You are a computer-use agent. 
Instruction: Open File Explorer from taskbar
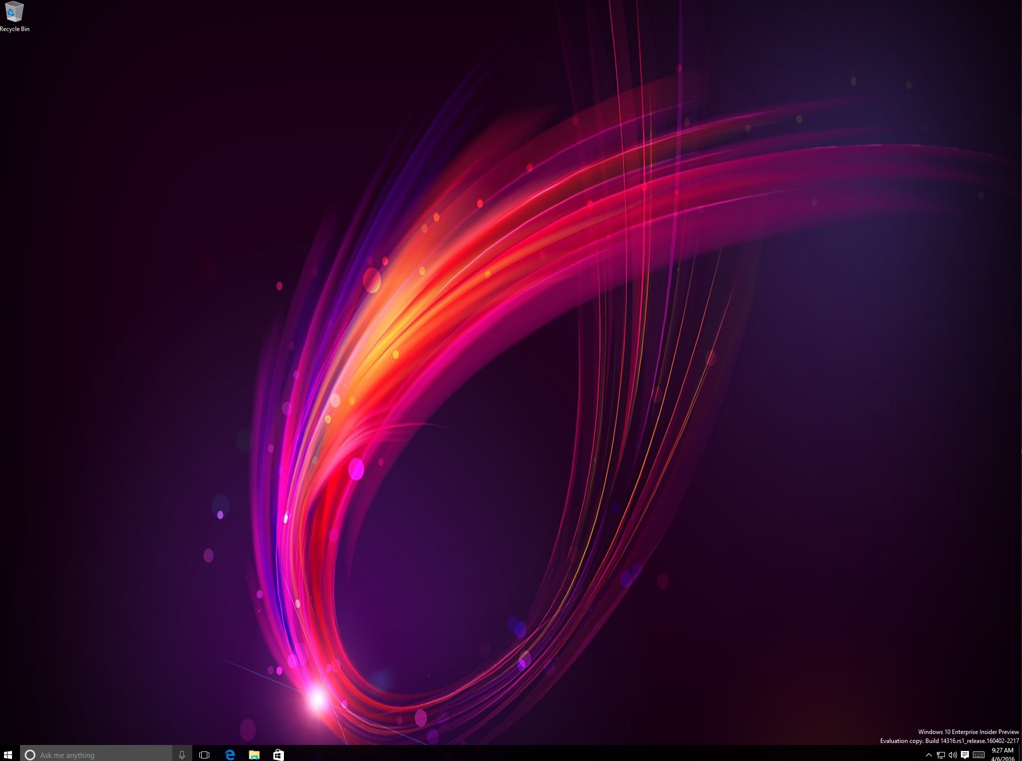pyautogui.click(x=254, y=754)
